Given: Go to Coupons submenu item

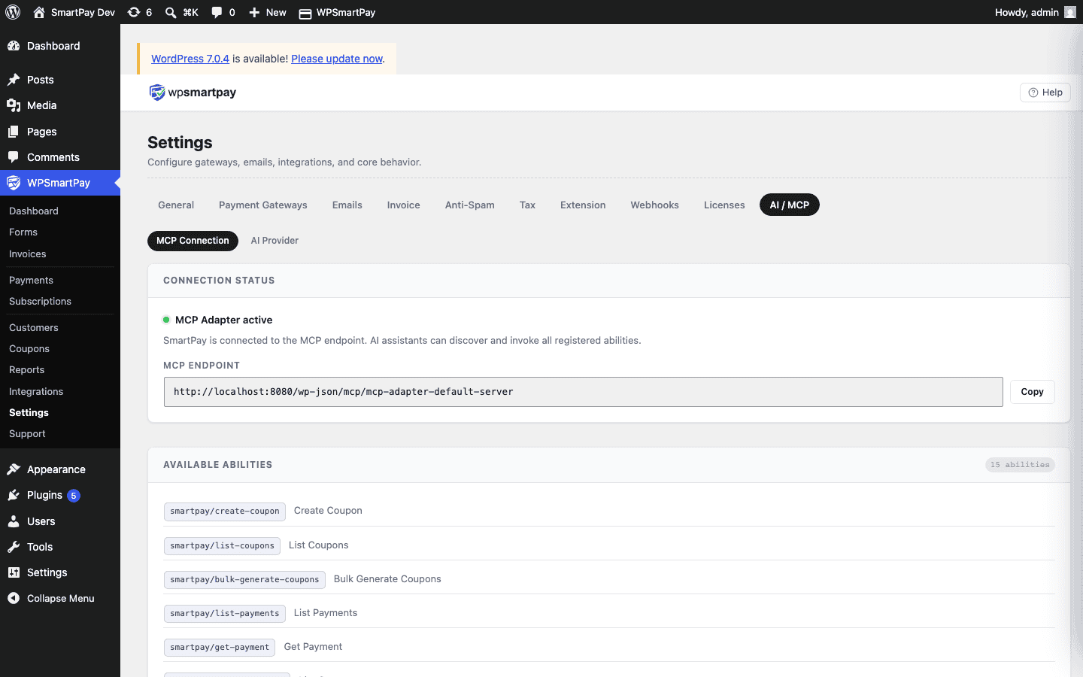Looking at the screenshot, I should point(60,349).
